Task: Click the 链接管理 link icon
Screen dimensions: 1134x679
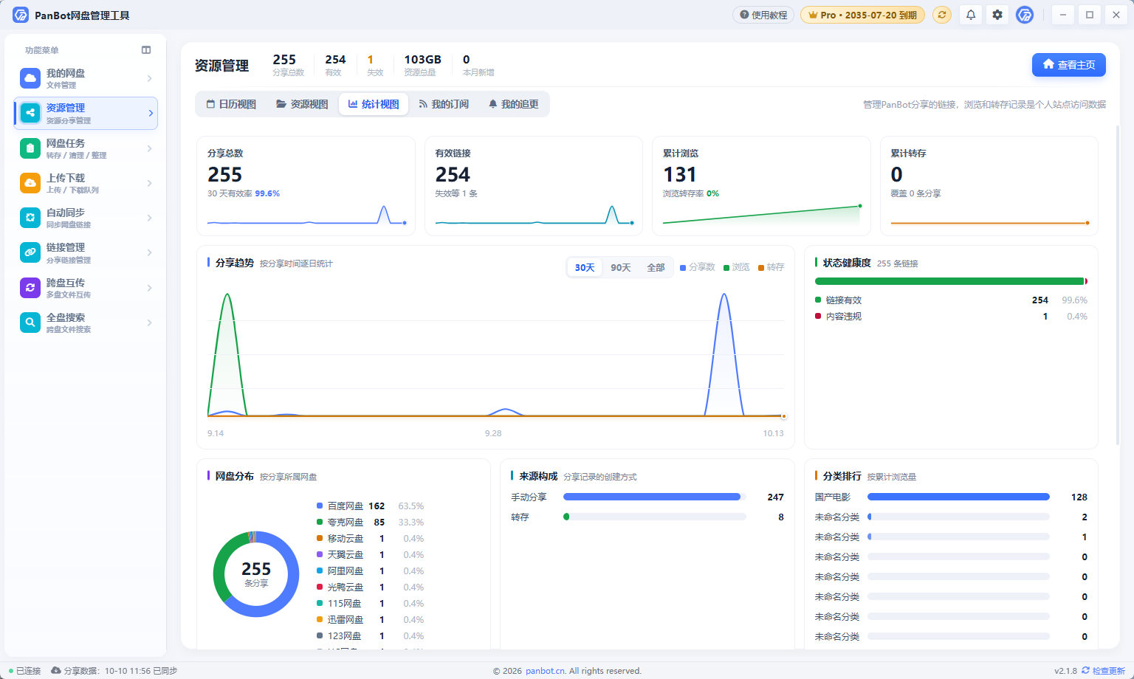Action: pyautogui.click(x=30, y=252)
